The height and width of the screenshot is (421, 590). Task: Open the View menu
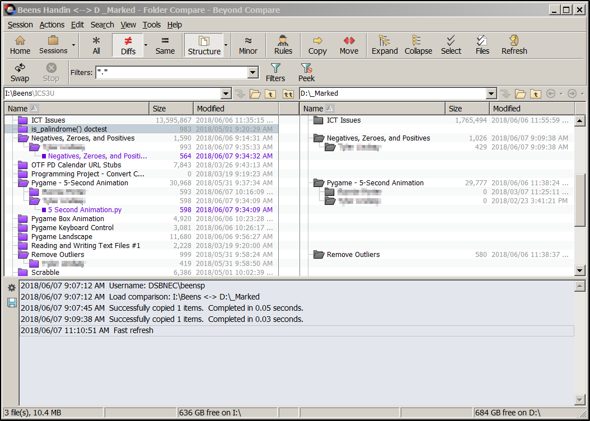128,25
